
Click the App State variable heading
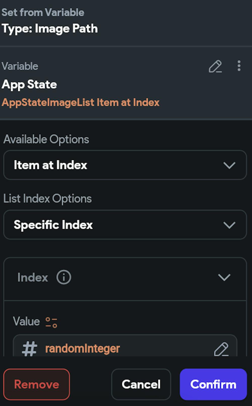(29, 84)
